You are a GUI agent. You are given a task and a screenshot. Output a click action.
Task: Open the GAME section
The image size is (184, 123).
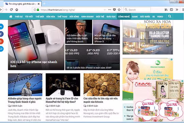135,17
